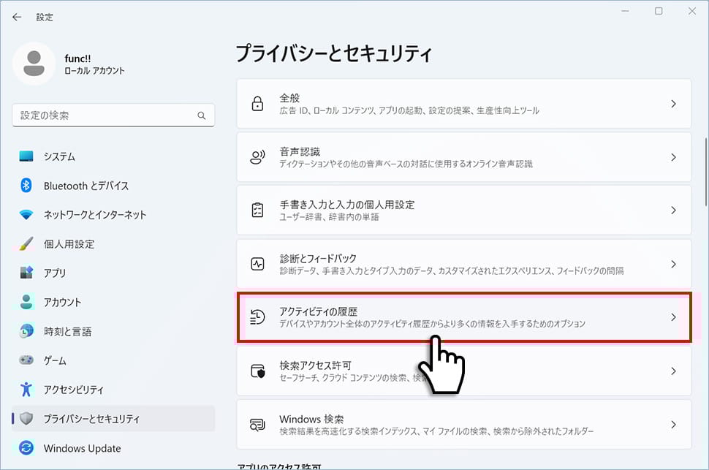Click the Bluetooth icon in sidebar
709x470 pixels.
click(x=26, y=186)
